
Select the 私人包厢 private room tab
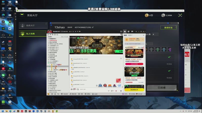tap(33, 34)
